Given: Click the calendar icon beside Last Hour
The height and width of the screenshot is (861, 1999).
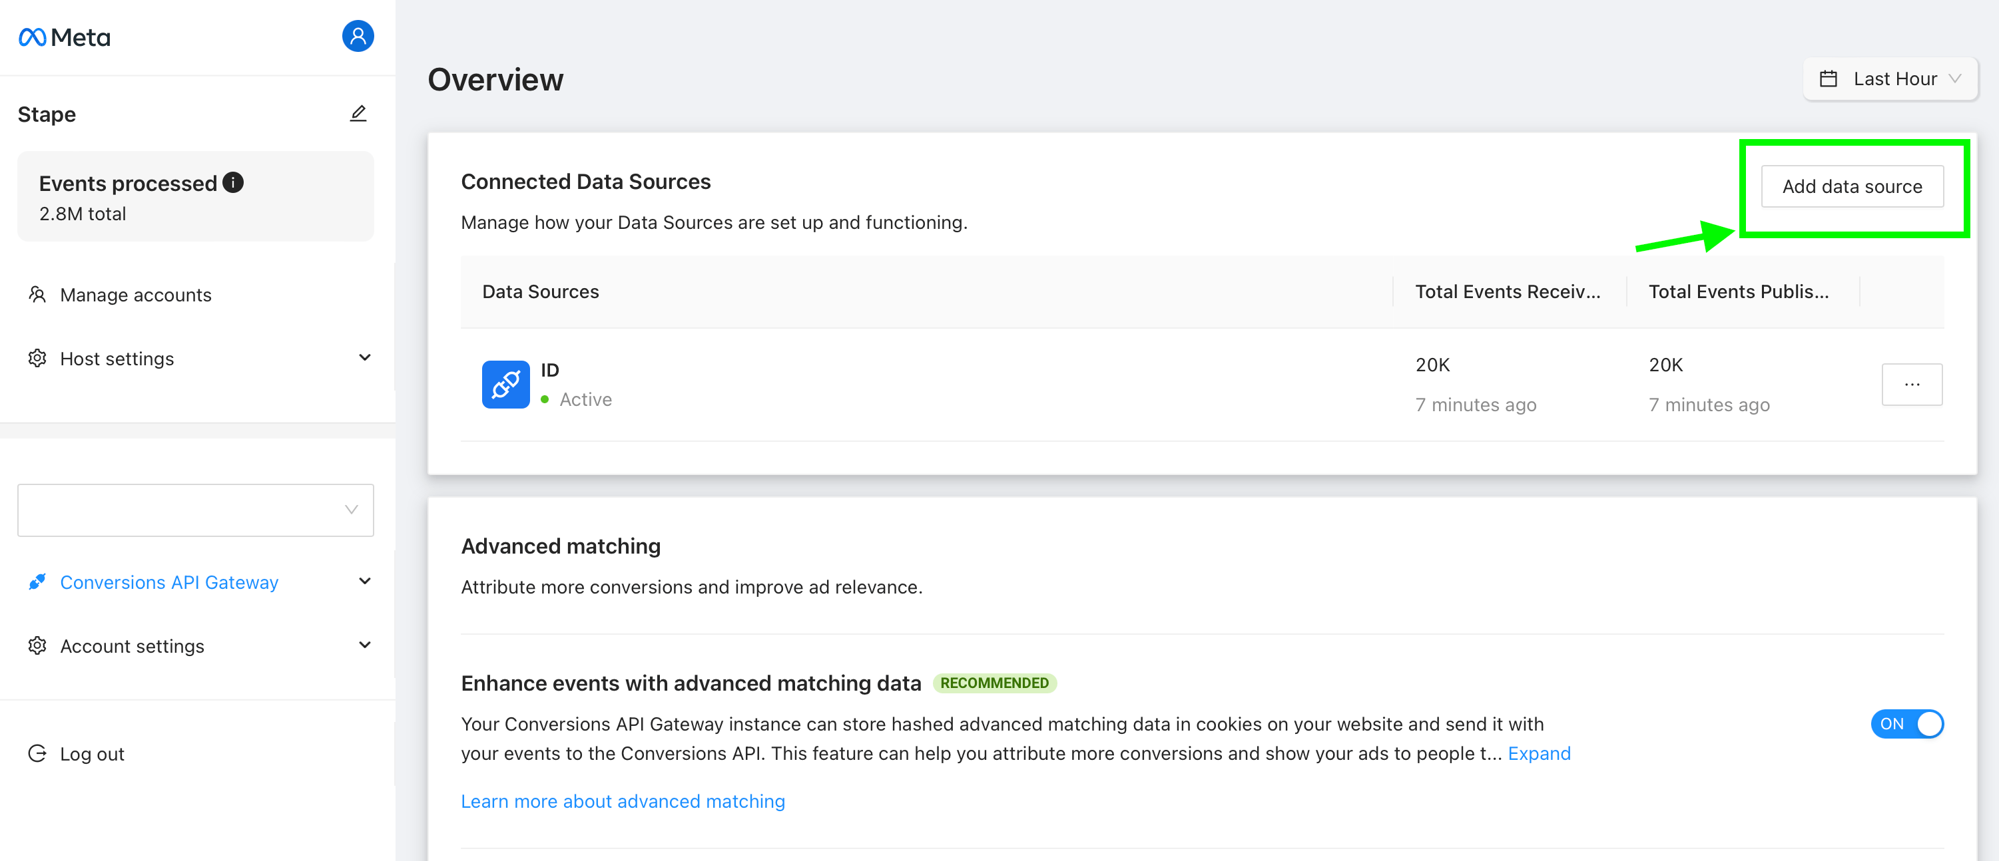Looking at the screenshot, I should point(1829,79).
